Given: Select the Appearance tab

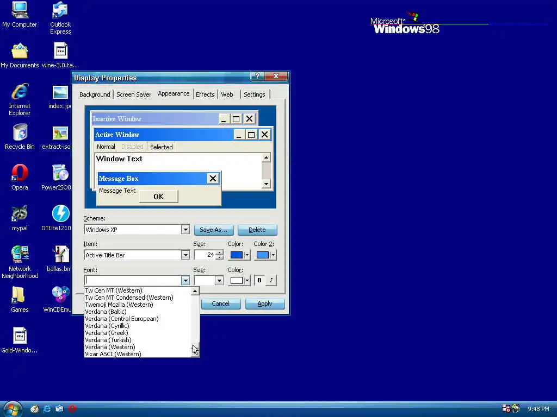Looking at the screenshot, I should [x=174, y=93].
